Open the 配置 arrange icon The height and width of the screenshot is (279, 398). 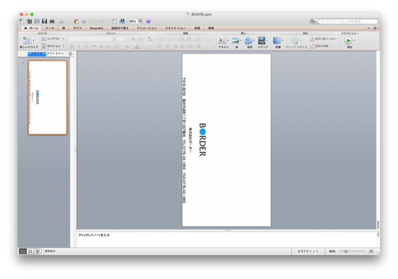(277, 41)
